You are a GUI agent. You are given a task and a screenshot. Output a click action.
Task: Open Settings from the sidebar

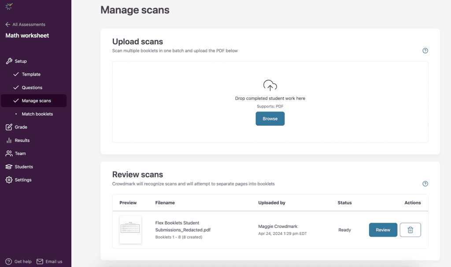point(23,180)
